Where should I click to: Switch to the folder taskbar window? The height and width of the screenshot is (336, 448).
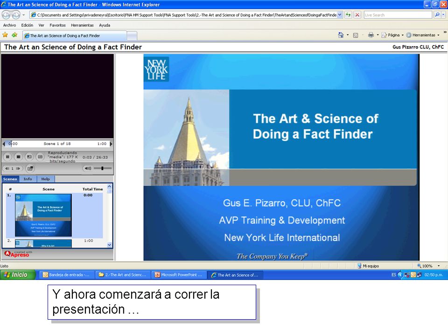point(123,275)
